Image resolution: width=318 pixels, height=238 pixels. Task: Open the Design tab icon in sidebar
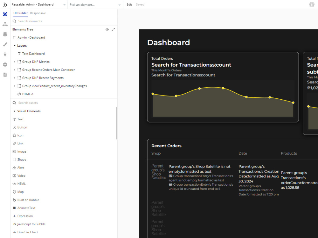click(x=5, y=14)
